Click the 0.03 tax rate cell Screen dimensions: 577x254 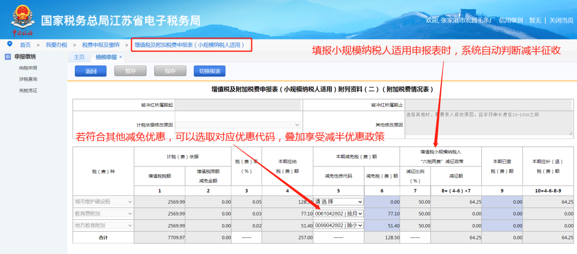point(246,213)
